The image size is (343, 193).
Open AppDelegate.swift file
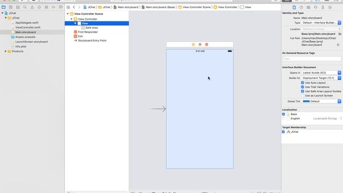pyautogui.click(x=27, y=23)
